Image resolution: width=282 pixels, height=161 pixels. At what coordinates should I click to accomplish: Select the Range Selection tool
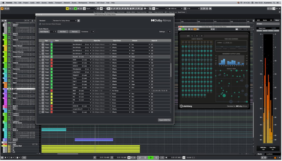(x=111, y=9)
